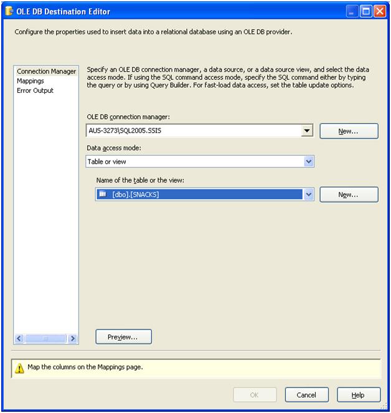Select the Connection Manager page

tap(46, 72)
